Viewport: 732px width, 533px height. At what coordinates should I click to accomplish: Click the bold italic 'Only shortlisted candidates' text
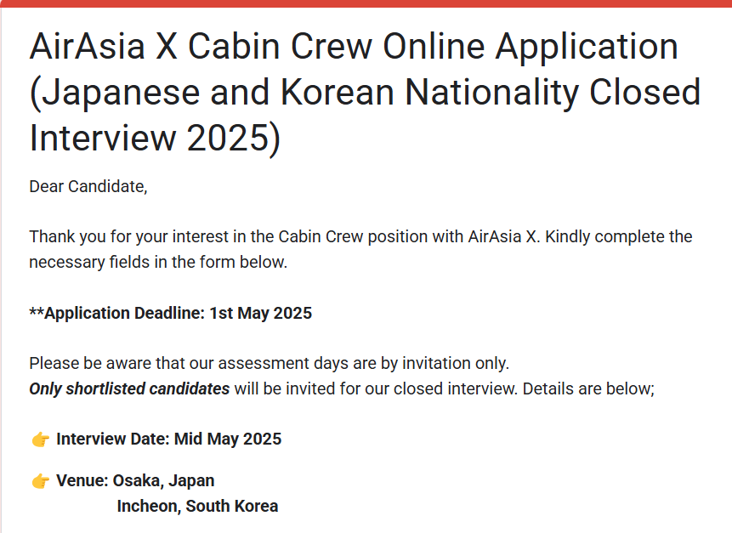129,388
